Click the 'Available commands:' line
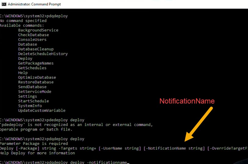This screenshot has height=164, width=248. pyautogui.click(x=22, y=25)
